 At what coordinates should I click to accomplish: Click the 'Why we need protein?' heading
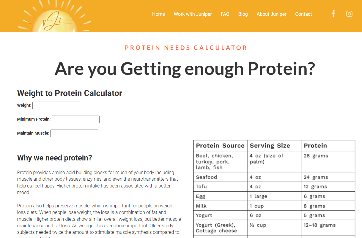(54, 158)
